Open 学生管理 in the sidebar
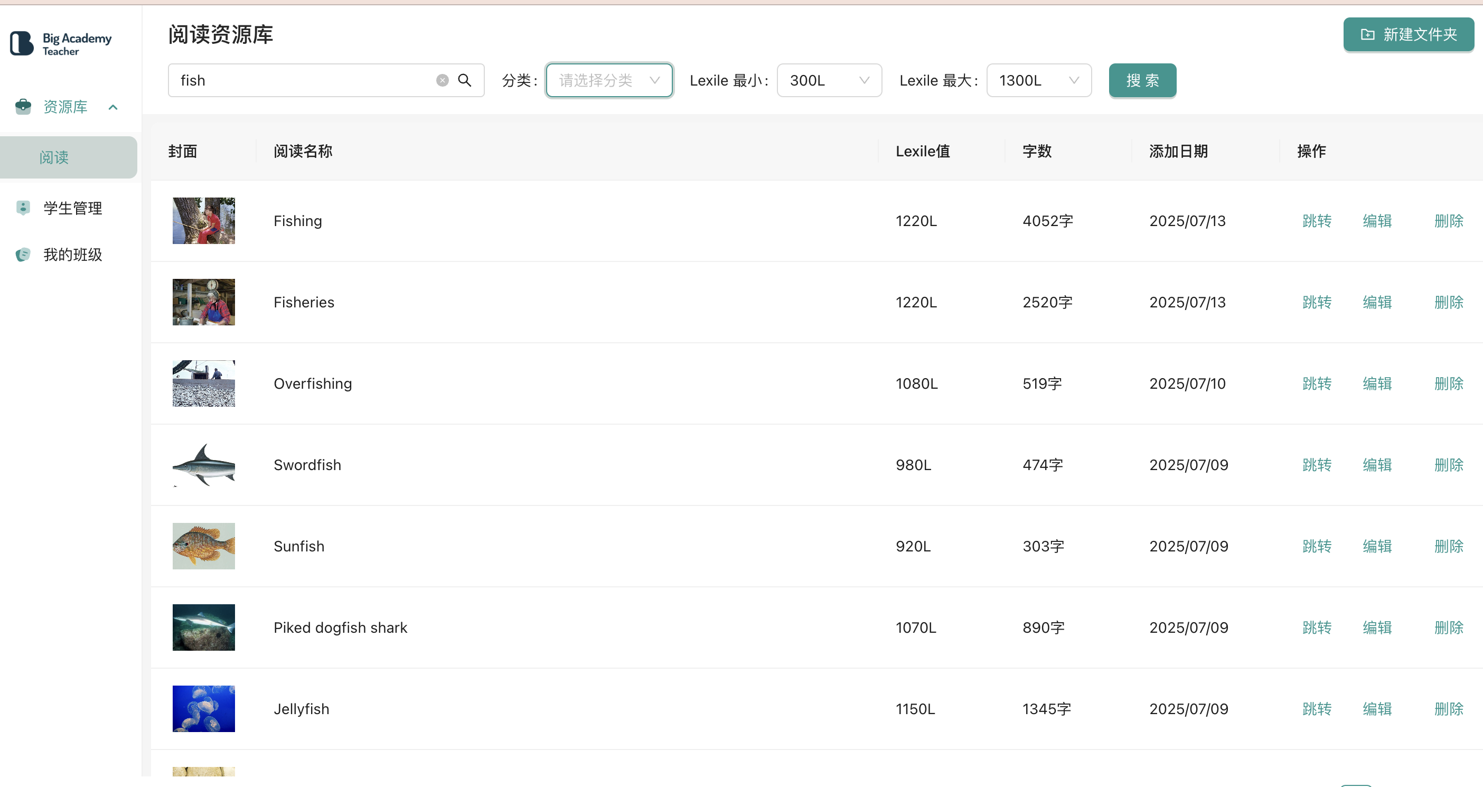The height and width of the screenshot is (787, 1483). [72, 208]
